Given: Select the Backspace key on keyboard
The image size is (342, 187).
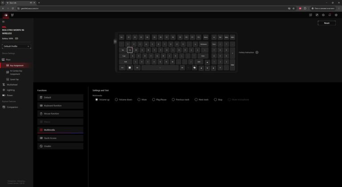Looking at the screenshot, I should [x=204, y=44].
